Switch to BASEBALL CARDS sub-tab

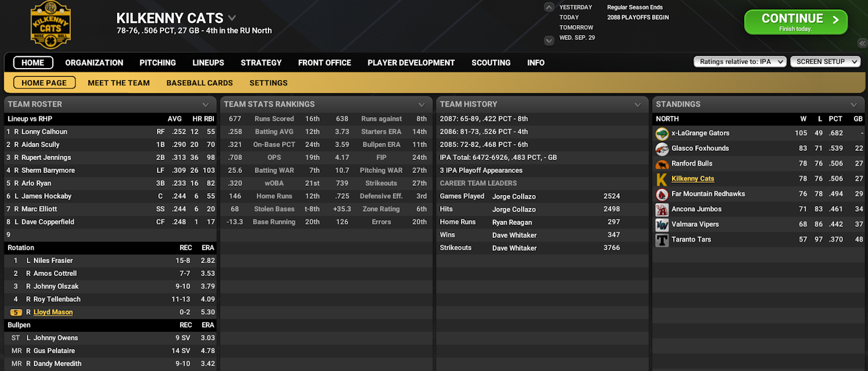pos(200,83)
